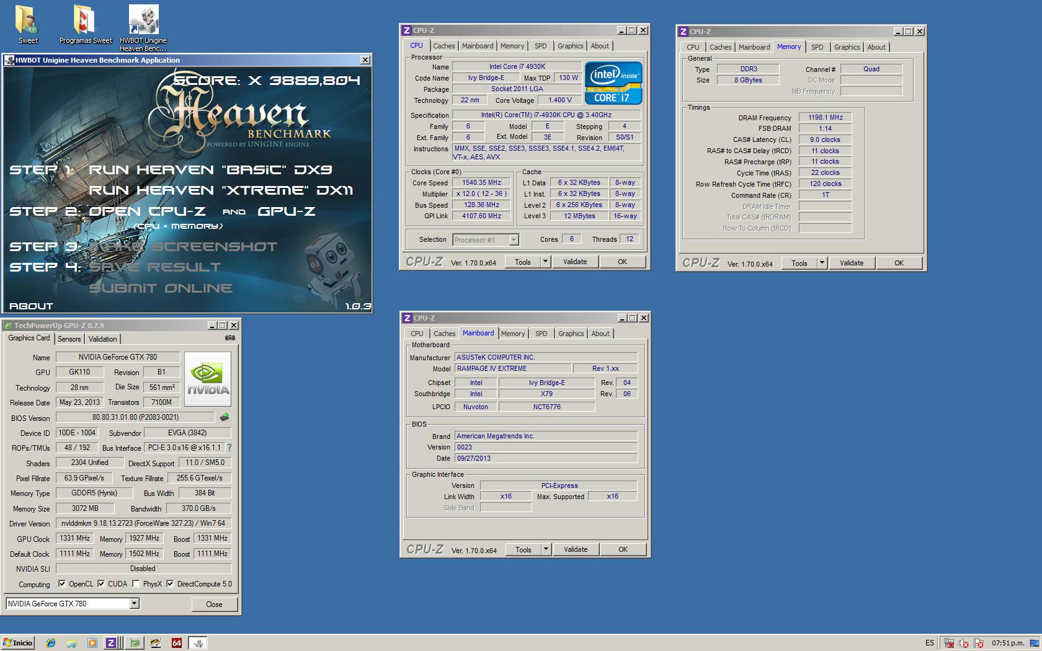The image size is (1042, 651).
Task: Launch HWBOT Unigine Heaven desktop shortcut
Action: tap(143, 28)
